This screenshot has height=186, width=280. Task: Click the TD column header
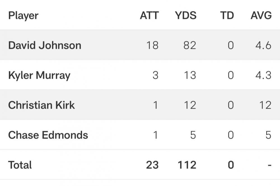point(227,15)
